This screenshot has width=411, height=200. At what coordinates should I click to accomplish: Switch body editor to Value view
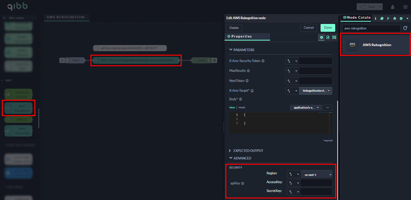(232, 108)
